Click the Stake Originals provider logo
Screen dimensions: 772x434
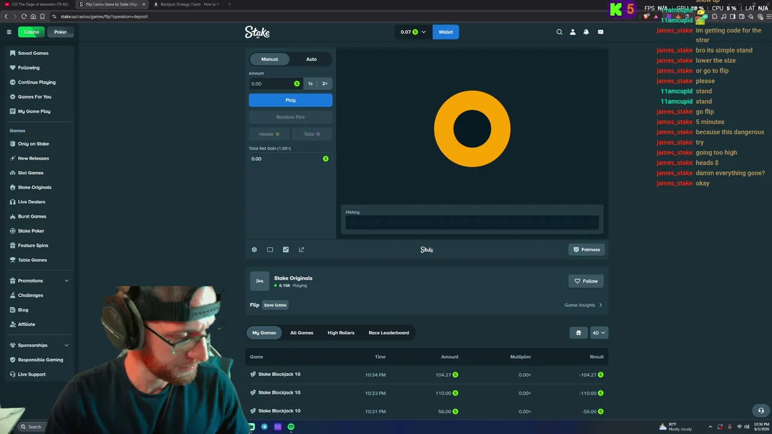click(x=260, y=281)
